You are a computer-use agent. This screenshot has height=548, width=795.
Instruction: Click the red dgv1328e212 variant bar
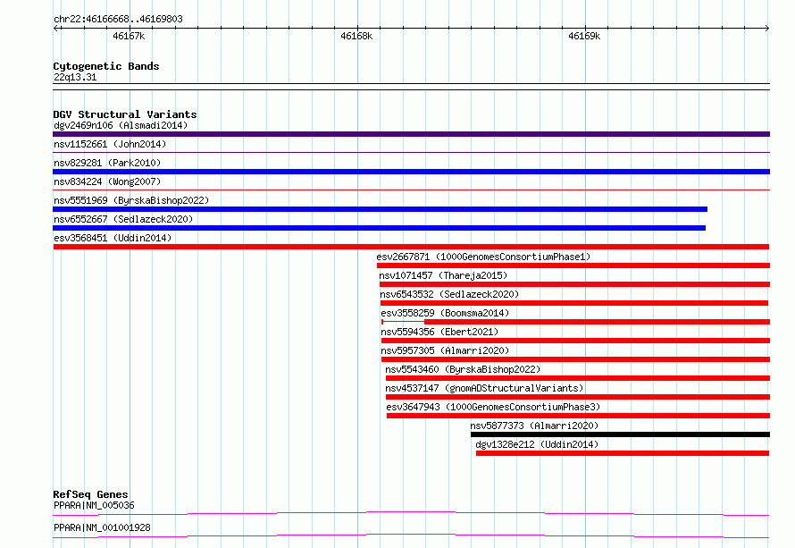623,453
